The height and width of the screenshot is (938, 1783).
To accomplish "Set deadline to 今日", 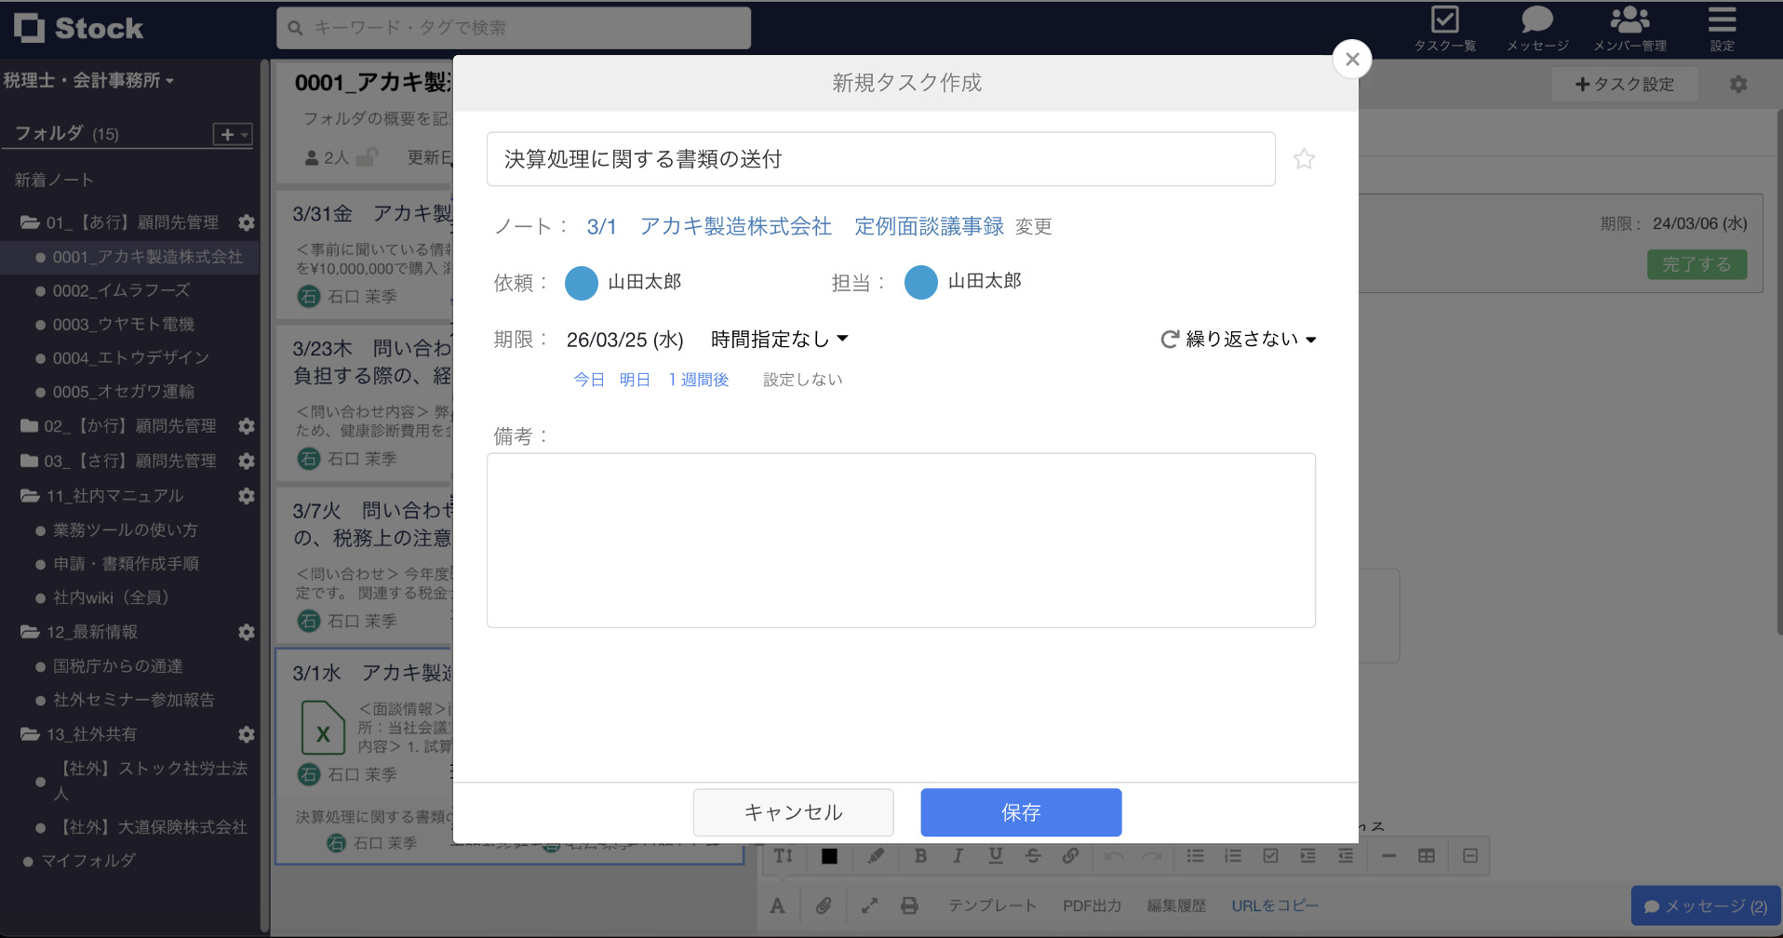I will [x=588, y=379].
